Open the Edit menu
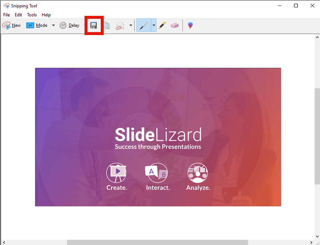This screenshot has width=320, height=245. point(18,15)
